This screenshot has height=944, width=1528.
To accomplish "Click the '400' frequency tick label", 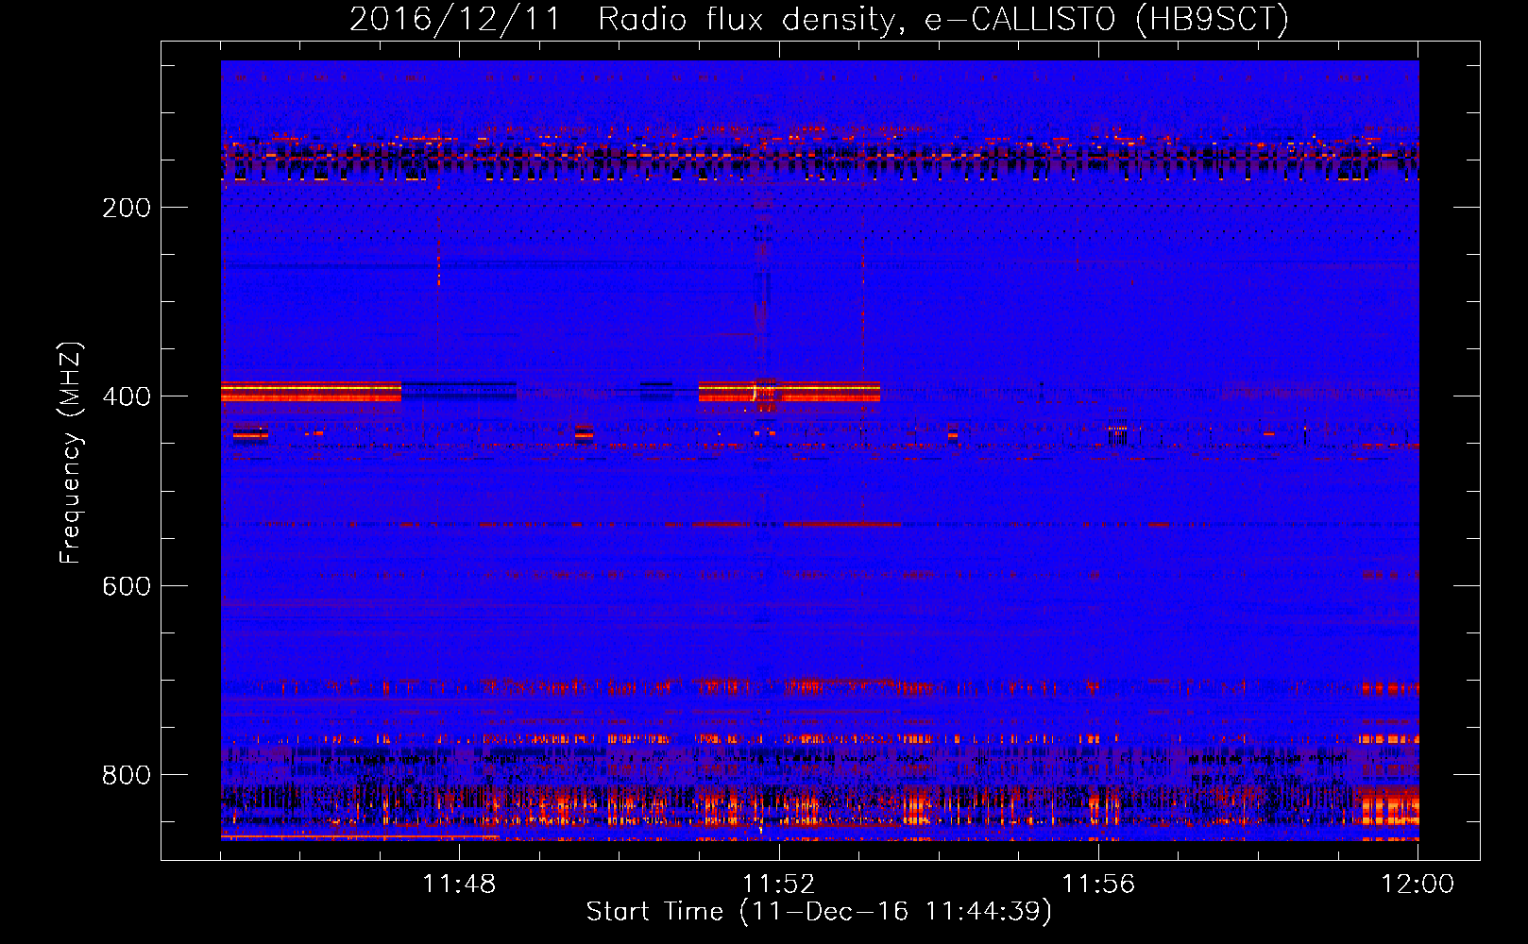I will (127, 396).
